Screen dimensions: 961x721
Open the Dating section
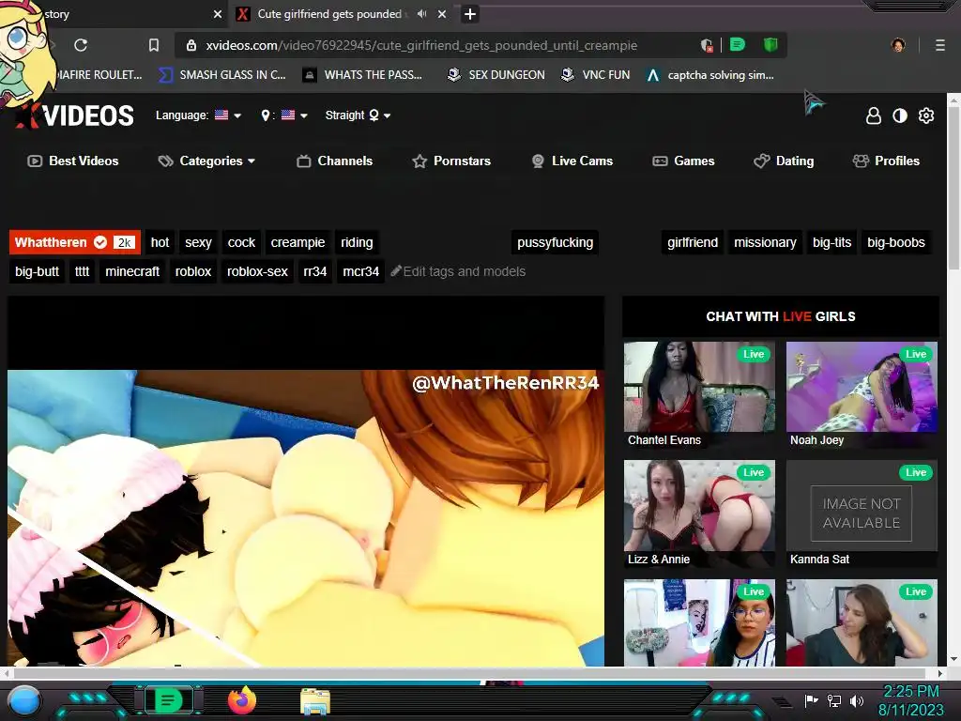click(784, 161)
